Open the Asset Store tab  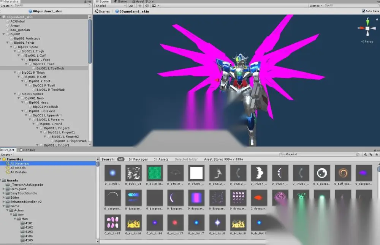click(143, 2)
